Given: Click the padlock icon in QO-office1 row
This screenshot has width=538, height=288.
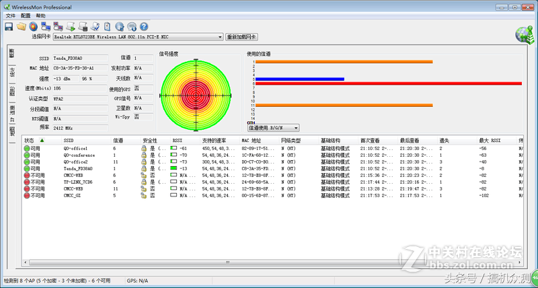Looking at the screenshot, I should (x=144, y=148).
